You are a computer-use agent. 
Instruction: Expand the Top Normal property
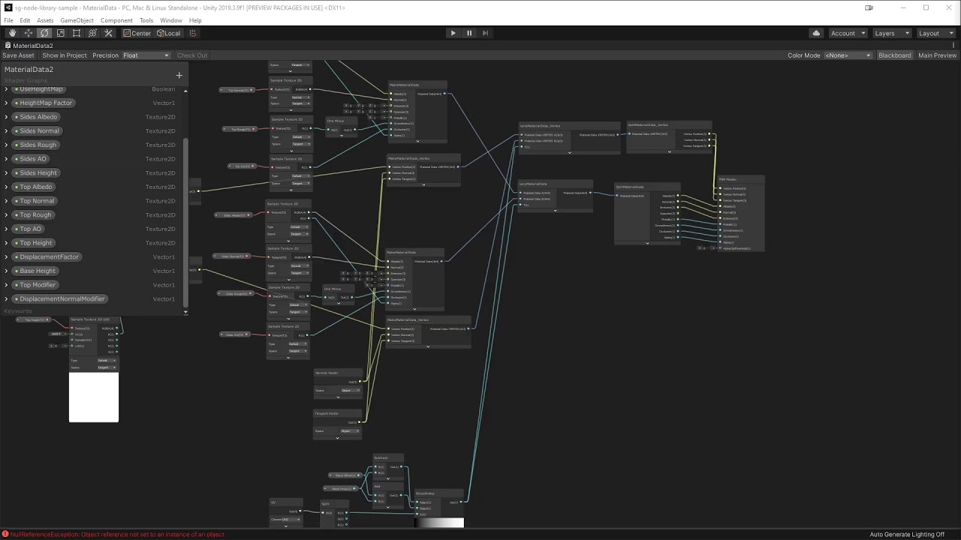coord(6,201)
